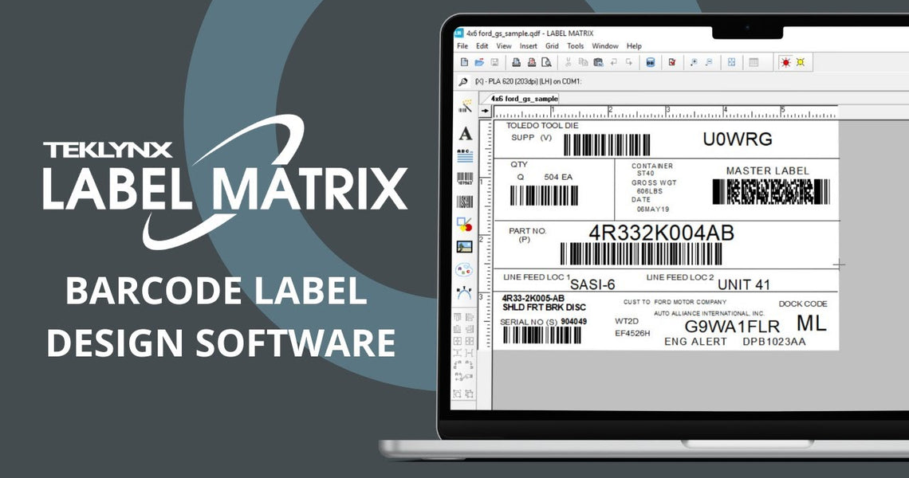Select the 2D barcode under MASTER LABEL
Viewport: 909px width, 478px height.
771,192
